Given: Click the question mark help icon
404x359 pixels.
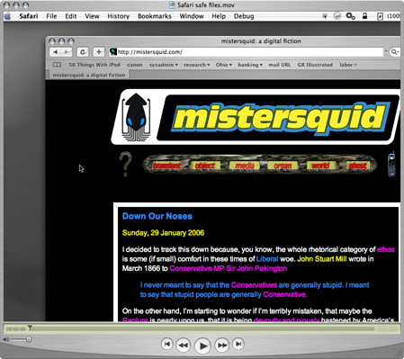Looking at the screenshot, I should 125,164.
